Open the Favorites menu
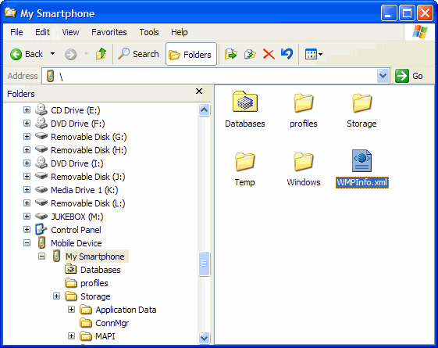438x348 pixels. click(x=109, y=32)
